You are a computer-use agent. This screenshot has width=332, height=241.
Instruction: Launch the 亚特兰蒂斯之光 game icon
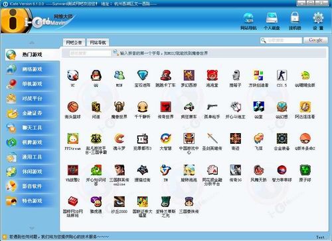pos(165,202)
